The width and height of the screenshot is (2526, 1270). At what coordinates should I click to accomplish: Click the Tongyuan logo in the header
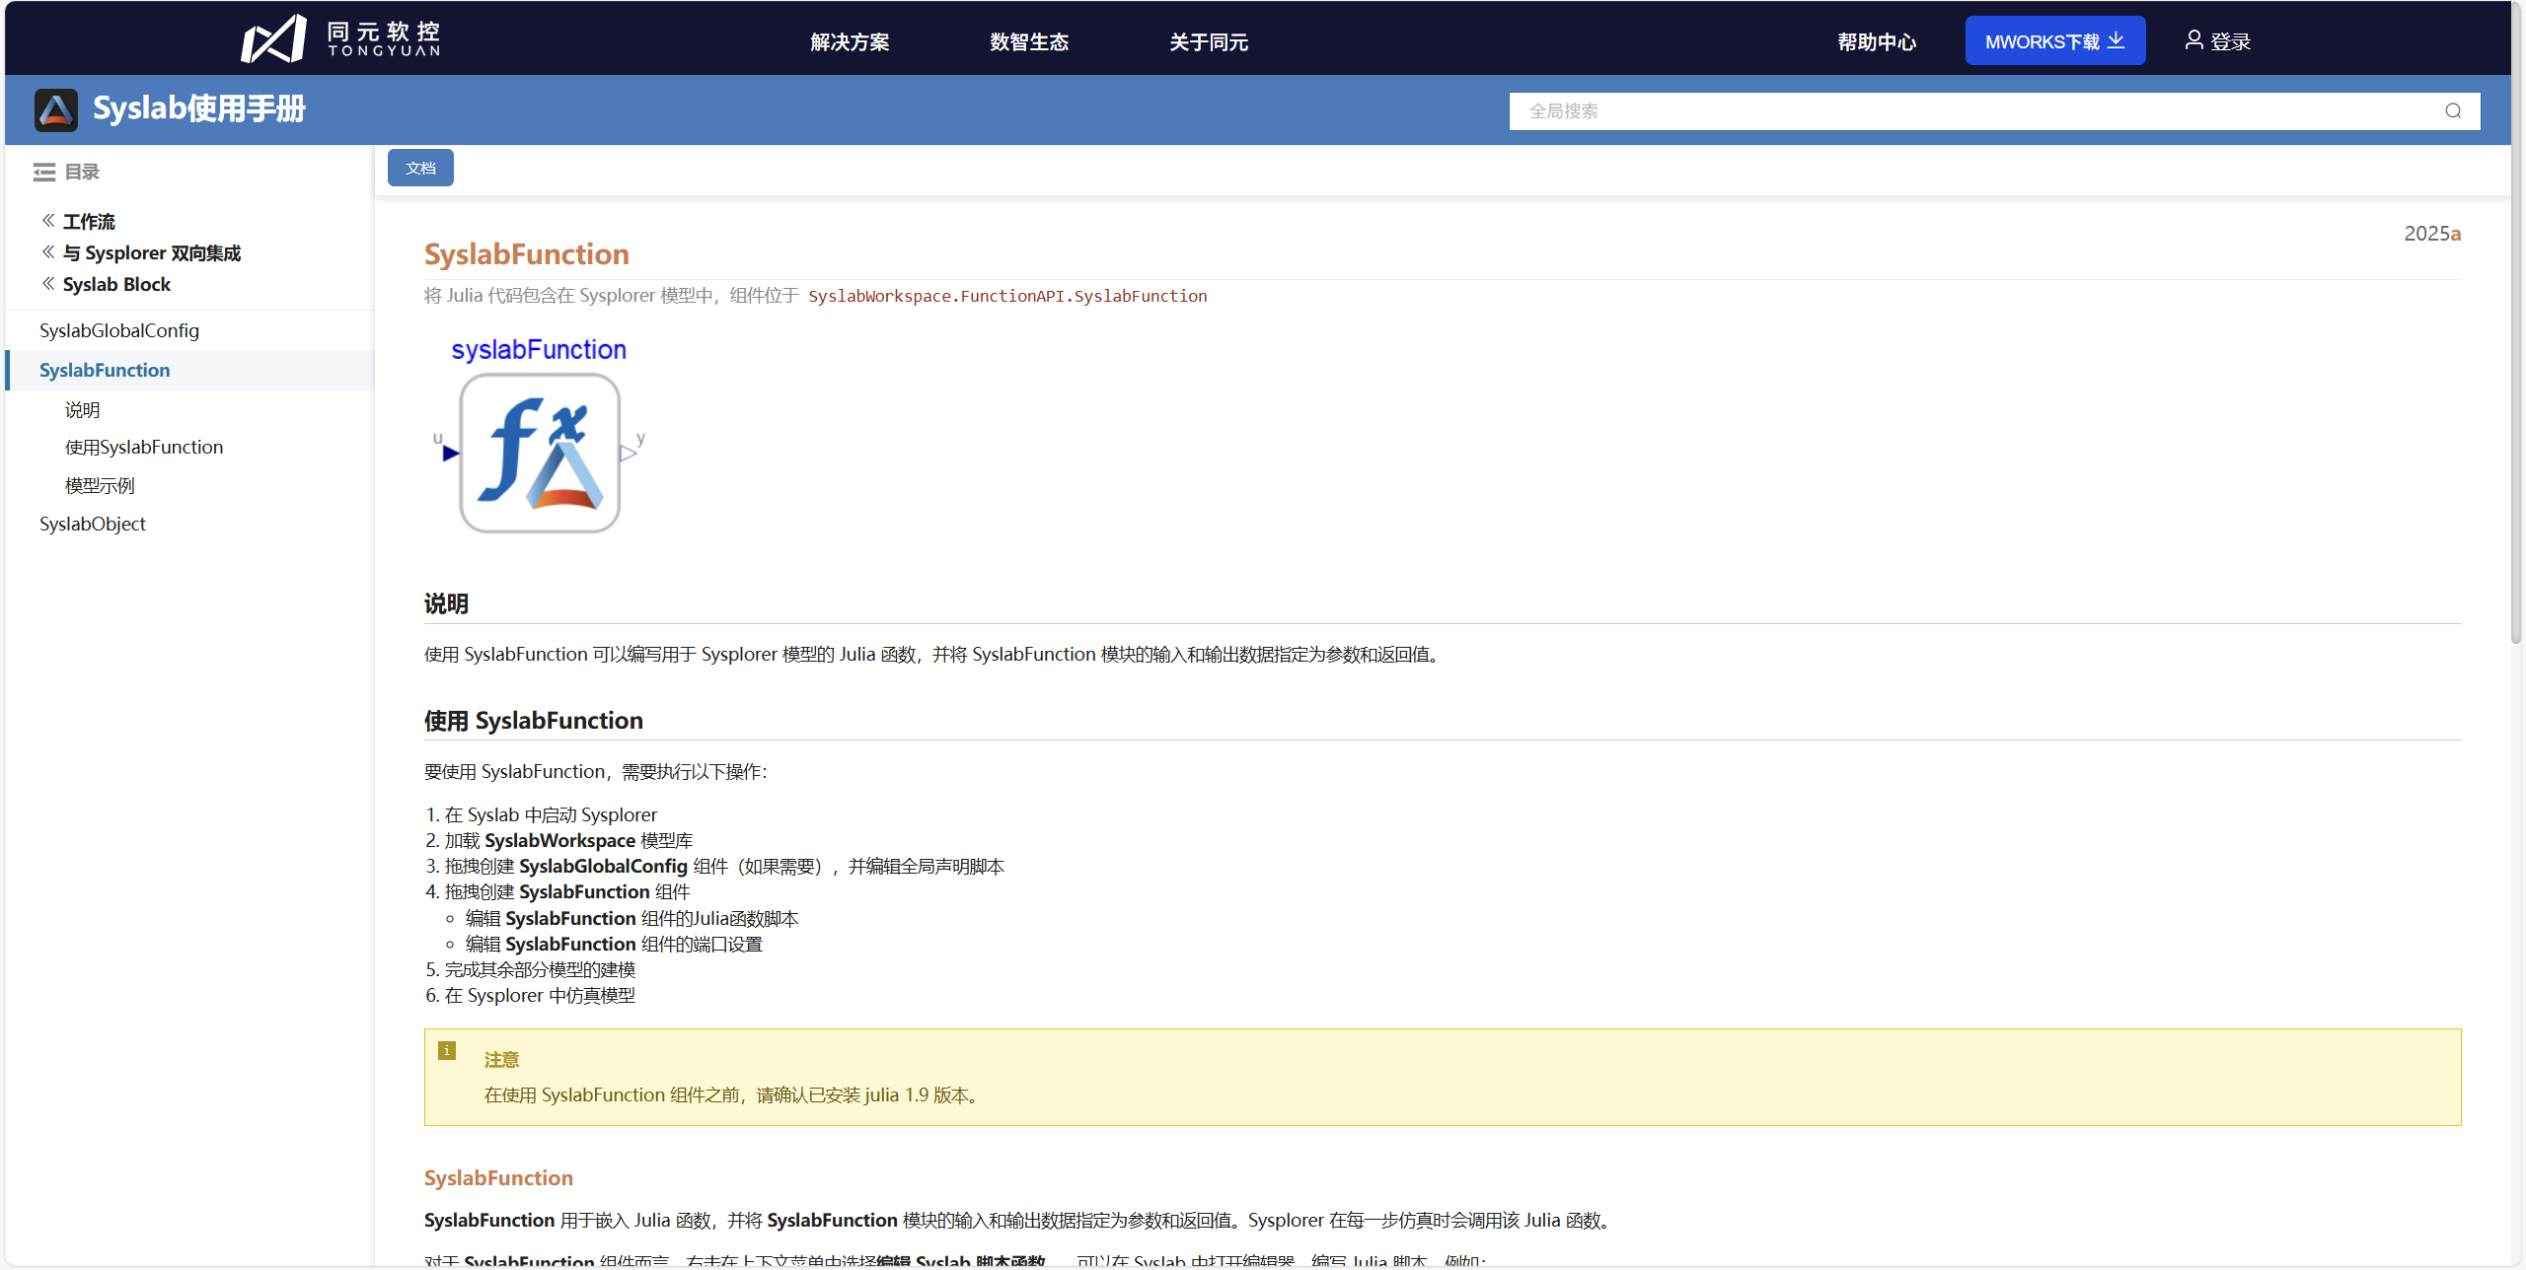coord(341,39)
